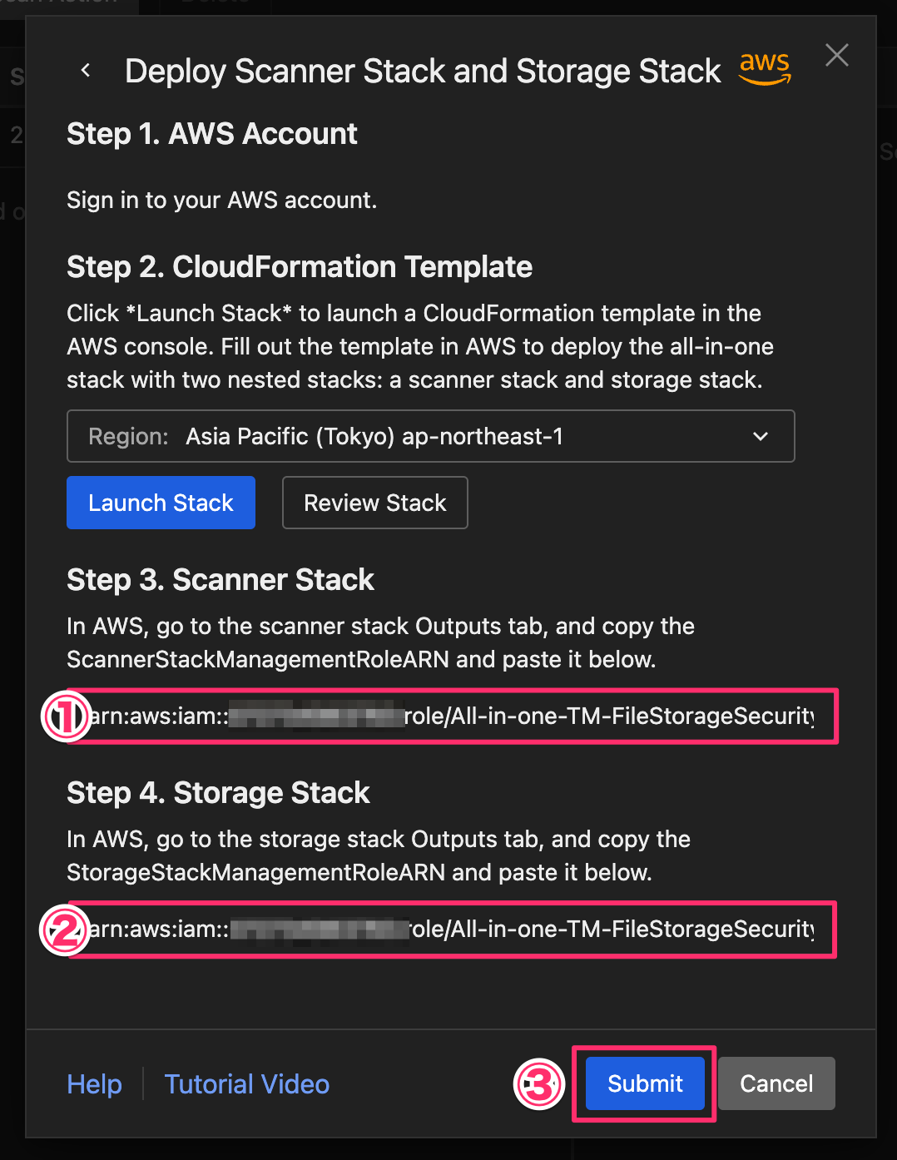Submit the stack deployment form
The image size is (897, 1160).
pos(643,1083)
